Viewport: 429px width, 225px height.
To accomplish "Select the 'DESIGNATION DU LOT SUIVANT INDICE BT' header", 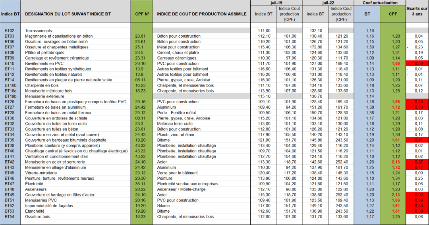I will point(68,14).
